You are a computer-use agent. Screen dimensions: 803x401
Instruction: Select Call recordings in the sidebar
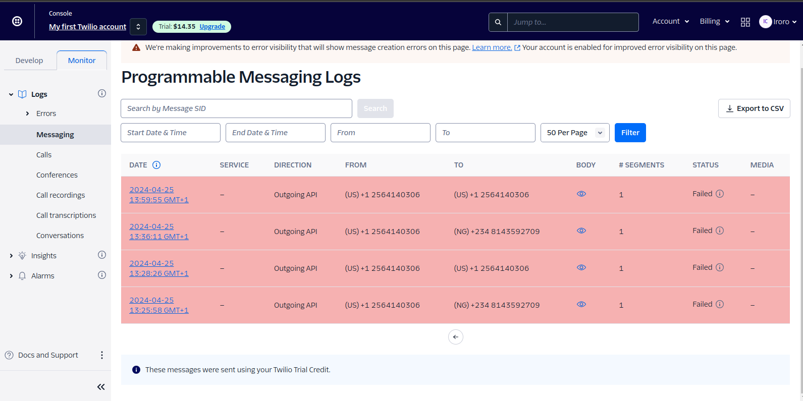[61, 195]
